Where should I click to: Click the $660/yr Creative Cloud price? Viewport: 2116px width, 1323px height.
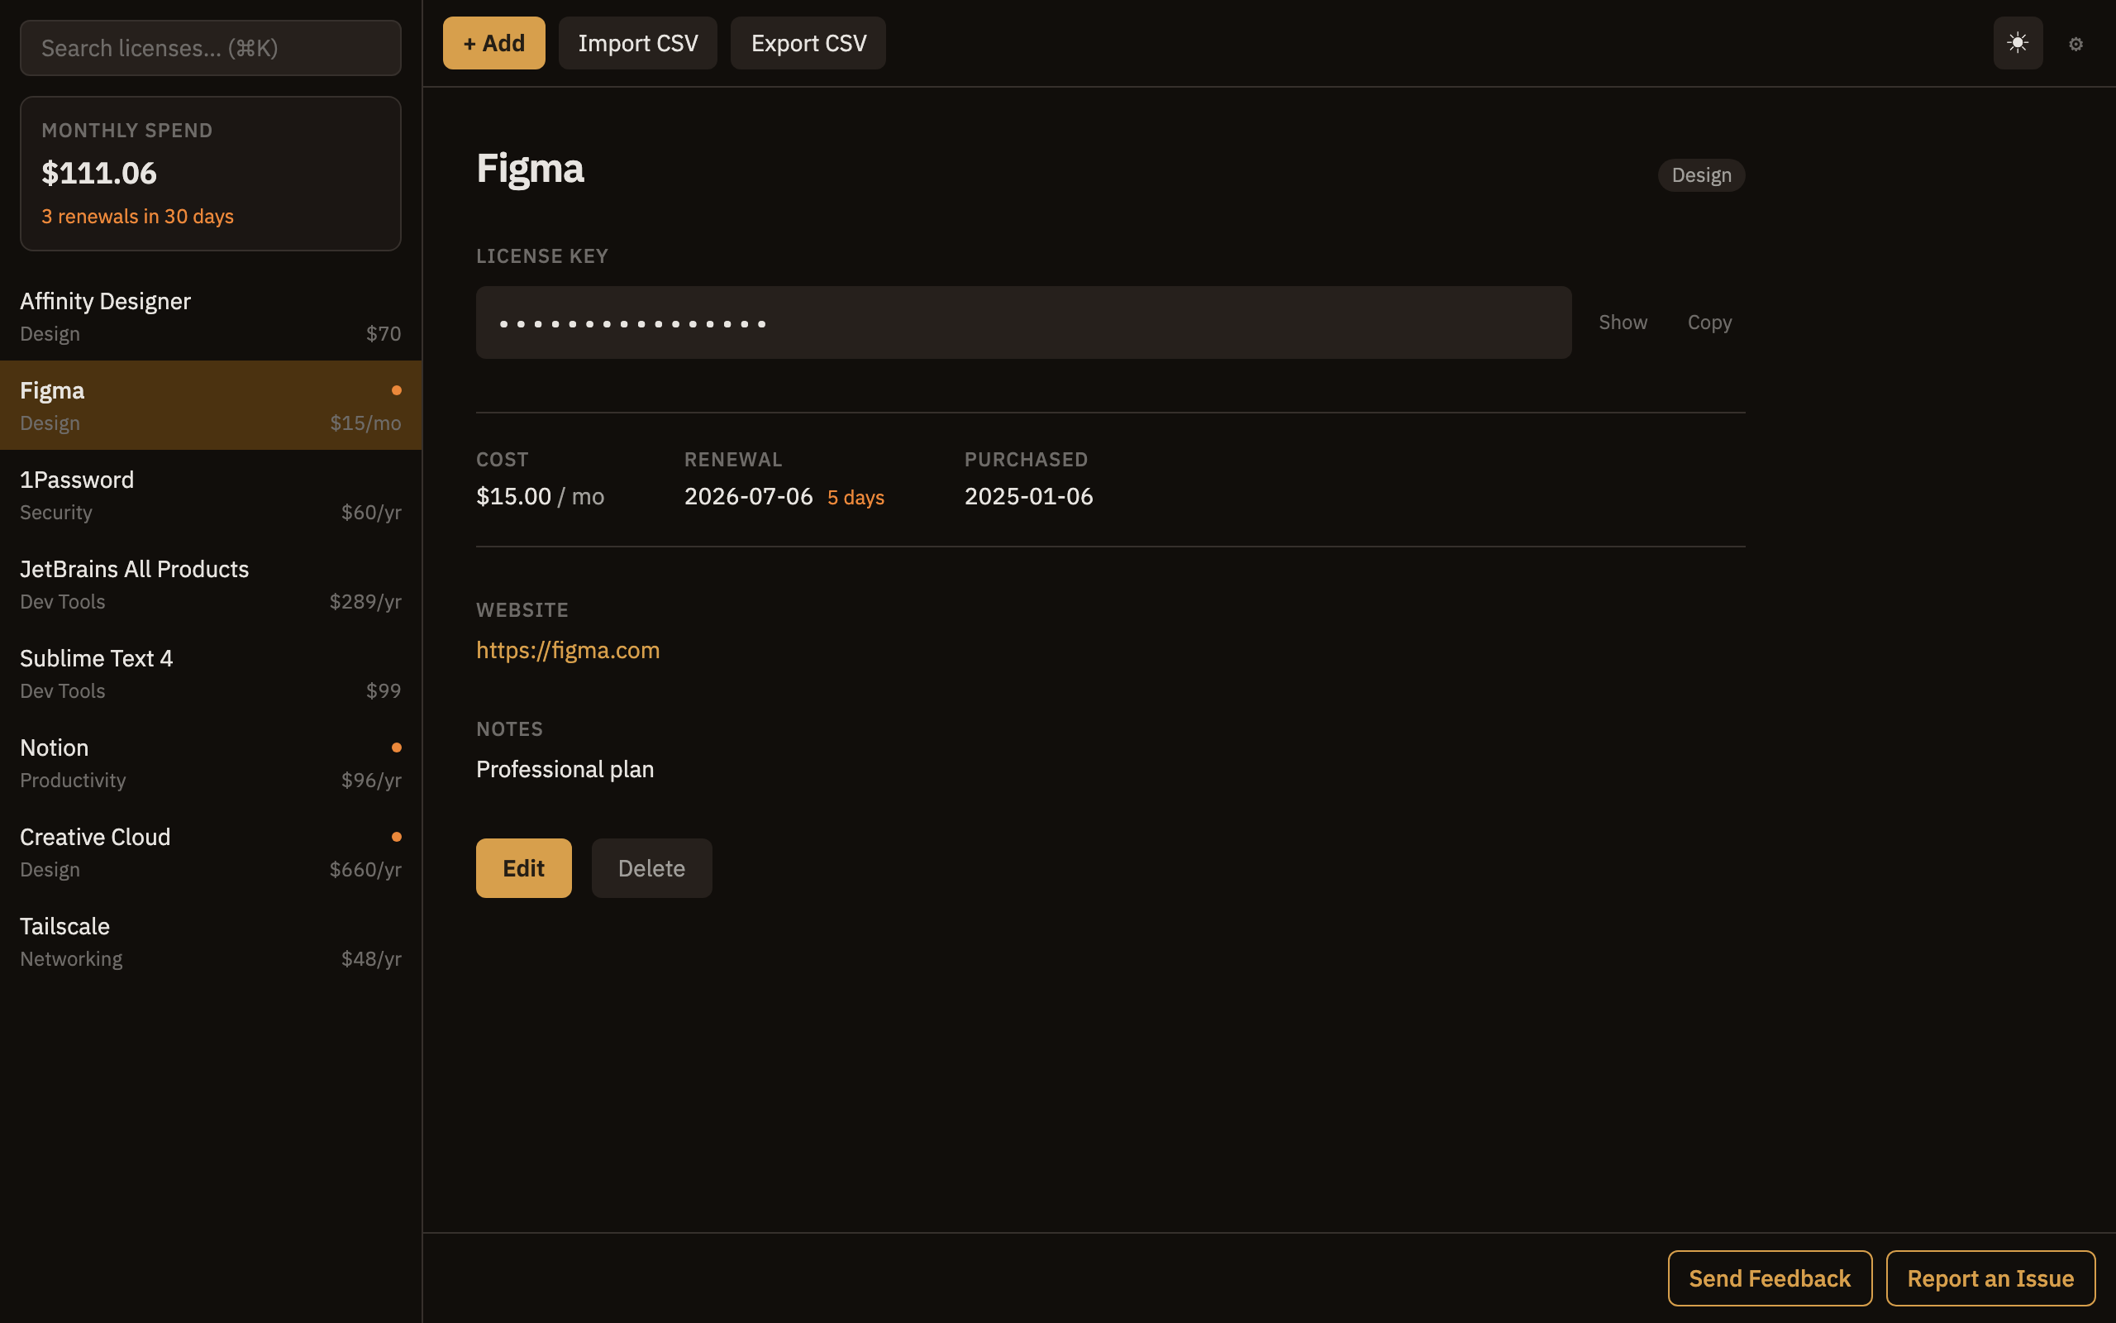tap(365, 869)
